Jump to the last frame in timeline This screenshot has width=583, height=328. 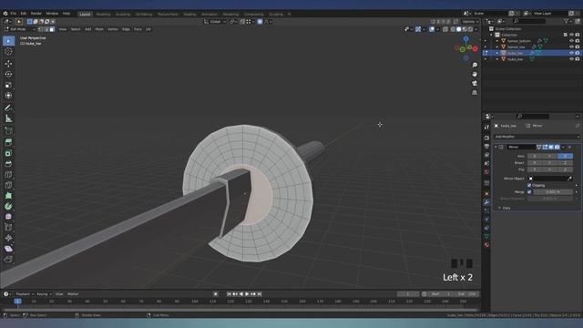(x=260, y=294)
